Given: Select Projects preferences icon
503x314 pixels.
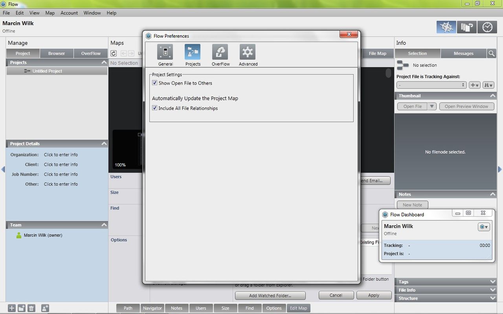Looking at the screenshot, I should click(193, 52).
